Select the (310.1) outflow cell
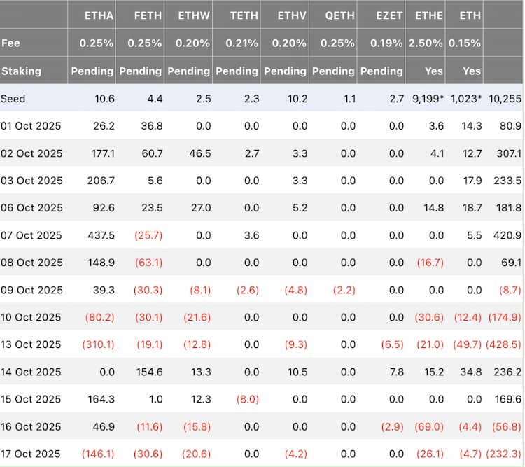525x467 pixels. (x=98, y=344)
